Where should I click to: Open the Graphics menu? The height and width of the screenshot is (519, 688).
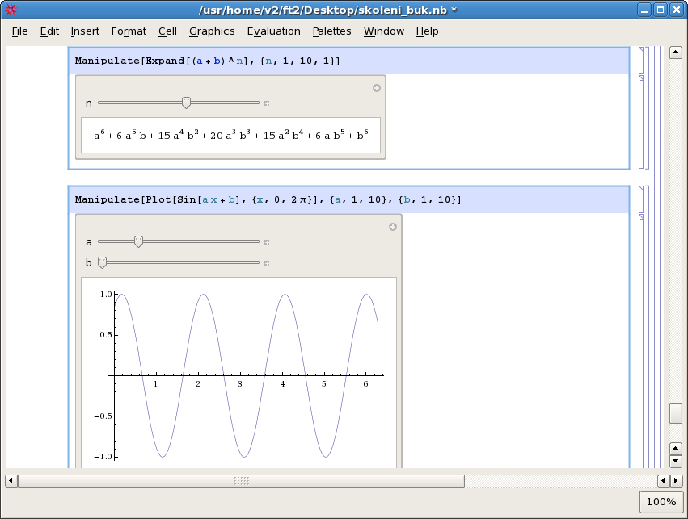point(212,31)
